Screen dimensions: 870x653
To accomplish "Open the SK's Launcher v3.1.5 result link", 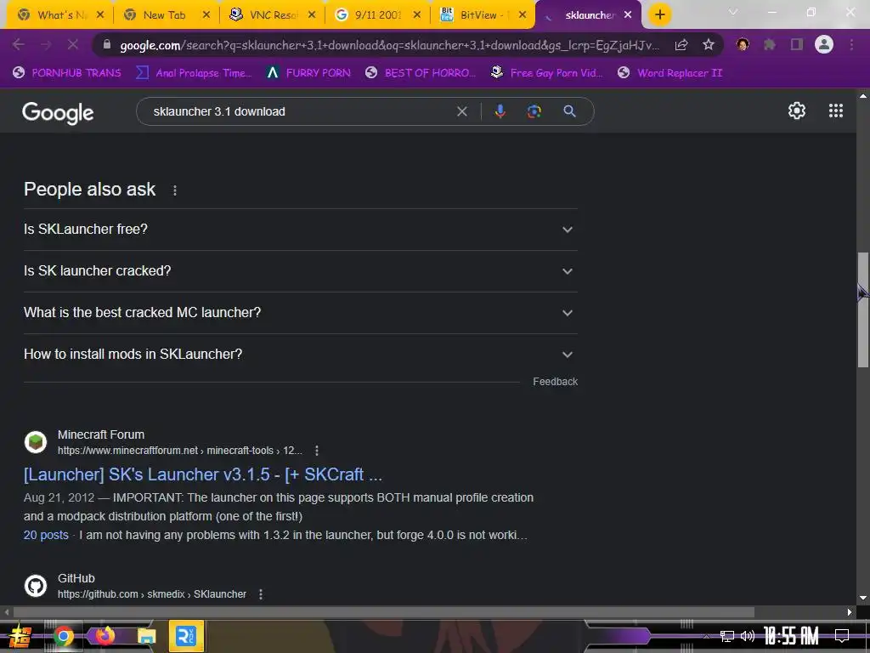I will coord(203,474).
